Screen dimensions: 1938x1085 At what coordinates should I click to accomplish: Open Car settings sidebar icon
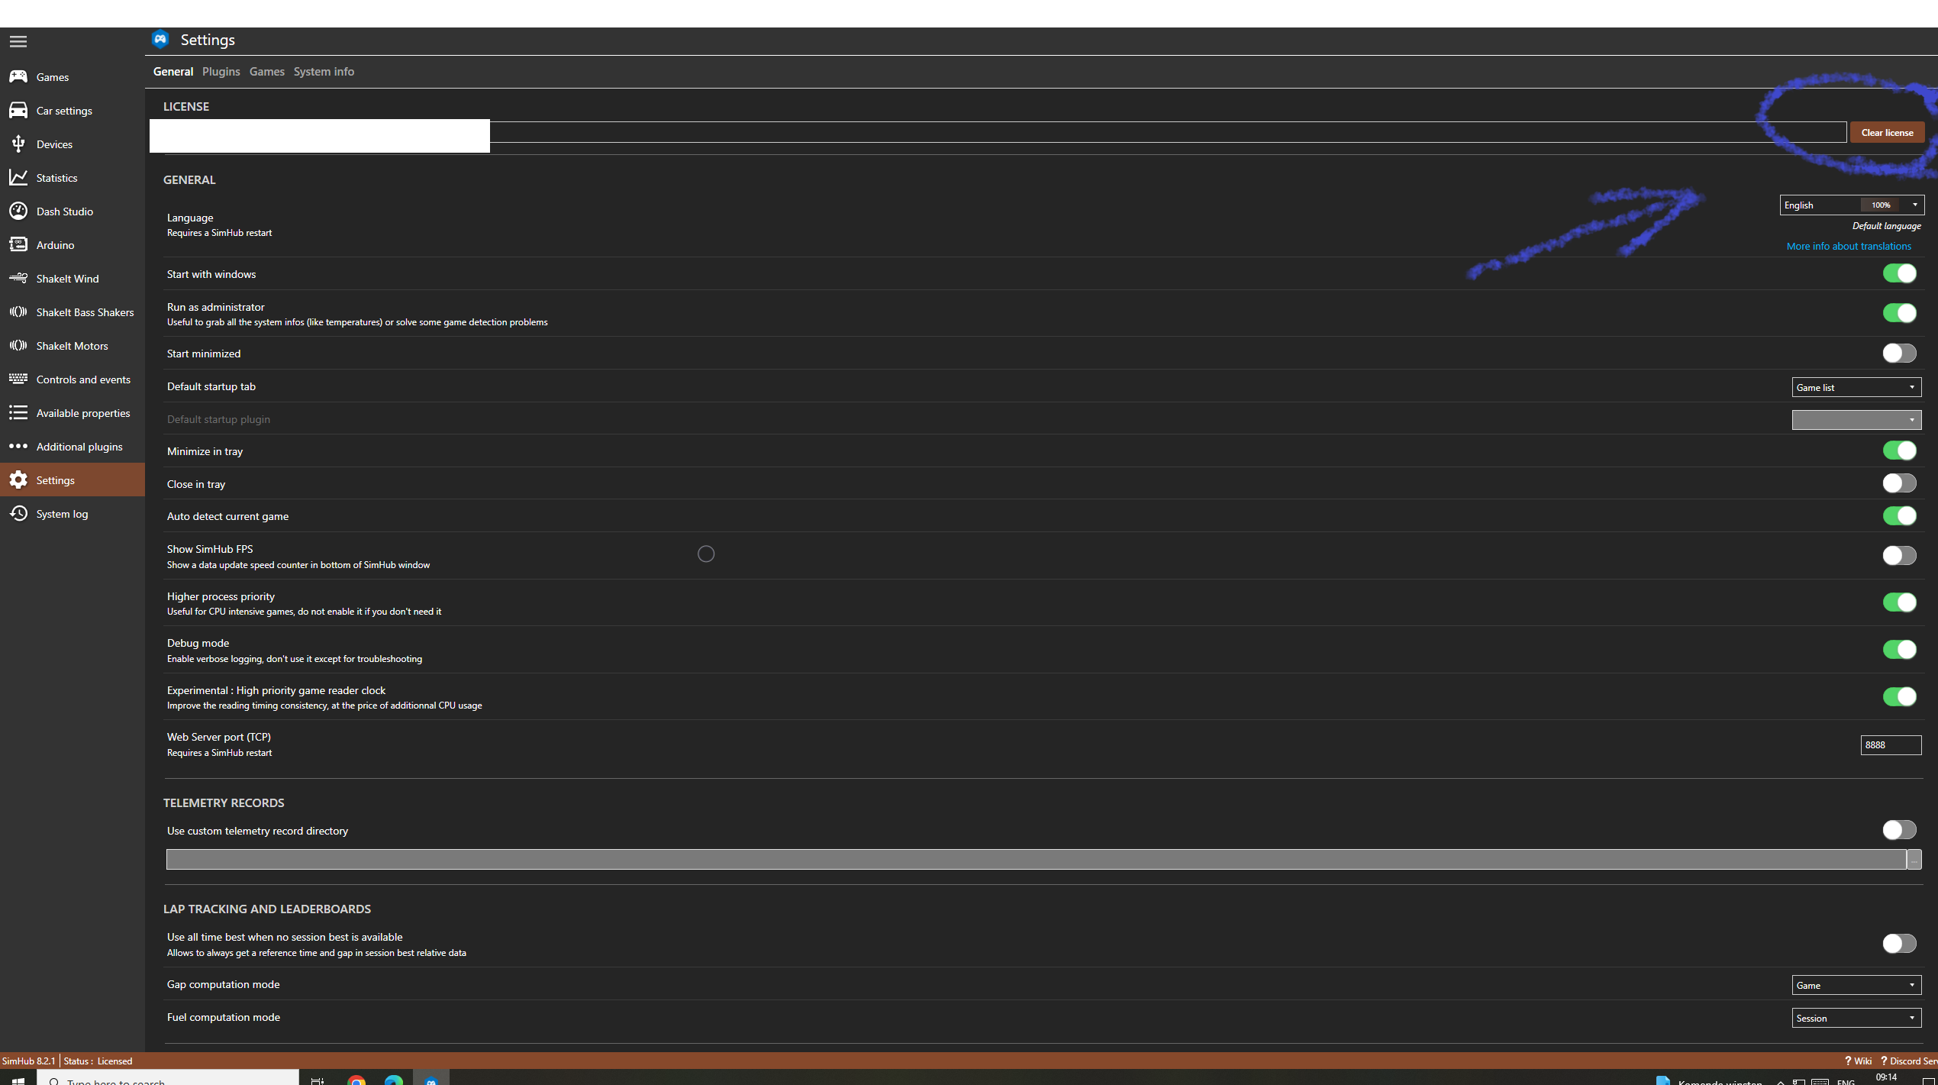pos(18,111)
